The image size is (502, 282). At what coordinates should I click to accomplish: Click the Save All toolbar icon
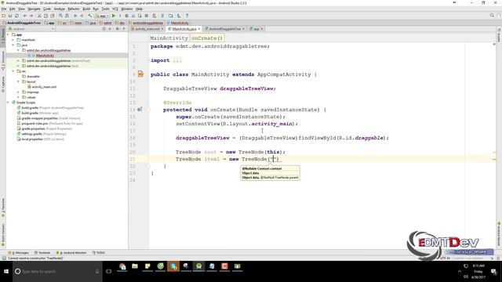[10, 16]
